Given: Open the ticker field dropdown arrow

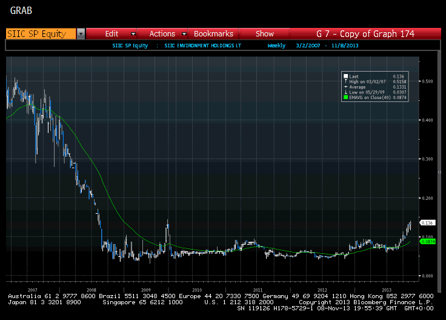Looking at the screenshot, I should pyautogui.click(x=81, y=34).
